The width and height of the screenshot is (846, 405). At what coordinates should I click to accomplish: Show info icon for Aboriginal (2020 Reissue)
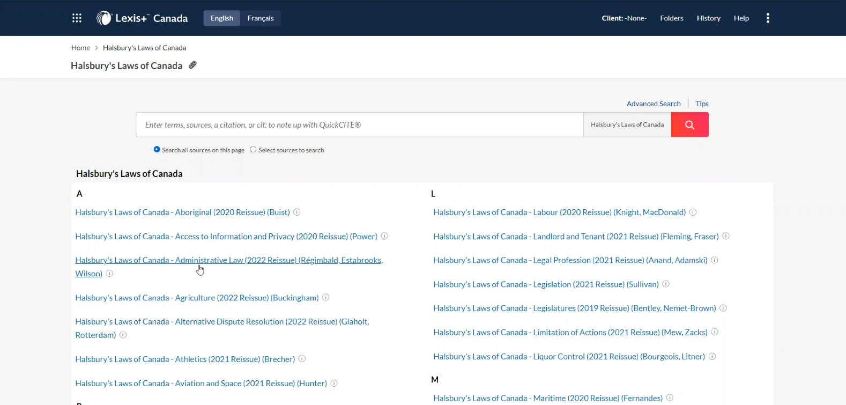pos(297,212)
